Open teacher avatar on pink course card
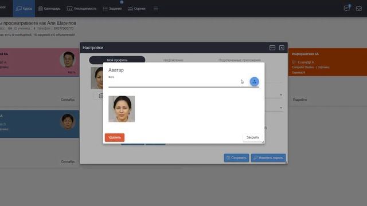Screen dimensions: 367x206 68,60
